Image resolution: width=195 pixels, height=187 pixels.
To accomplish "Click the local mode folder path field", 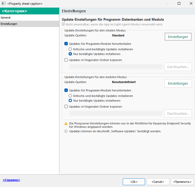I will [116, 67].
